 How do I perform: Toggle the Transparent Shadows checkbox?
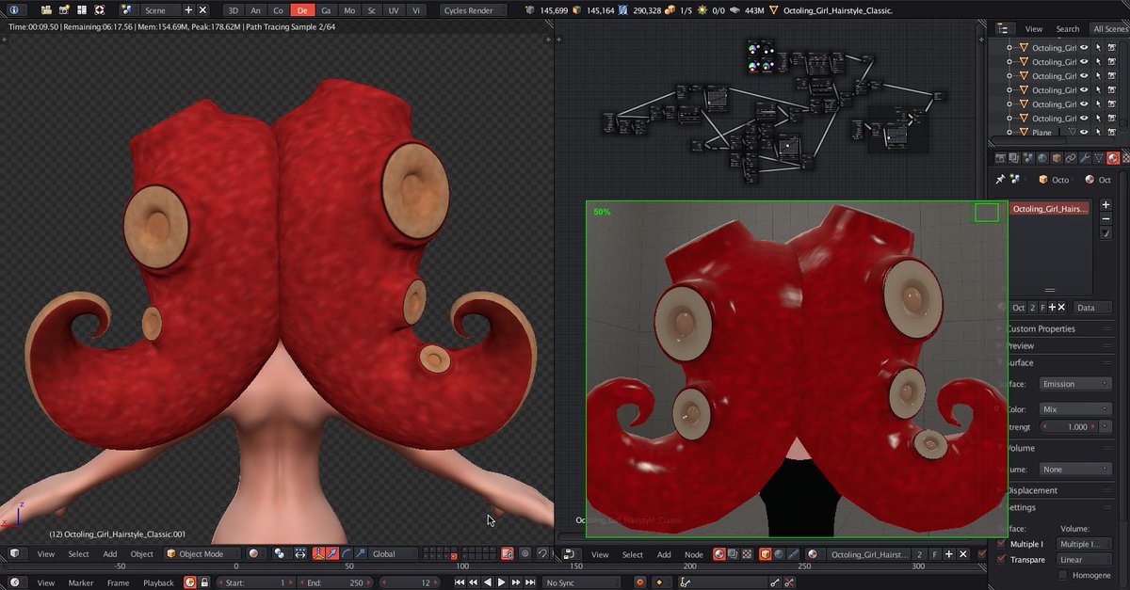click(1001, 559)
